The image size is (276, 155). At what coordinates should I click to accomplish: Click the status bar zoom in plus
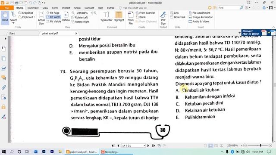click(x=270, y=146)
